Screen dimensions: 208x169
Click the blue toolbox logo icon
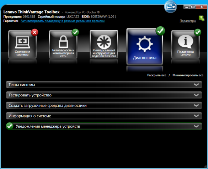170,7
